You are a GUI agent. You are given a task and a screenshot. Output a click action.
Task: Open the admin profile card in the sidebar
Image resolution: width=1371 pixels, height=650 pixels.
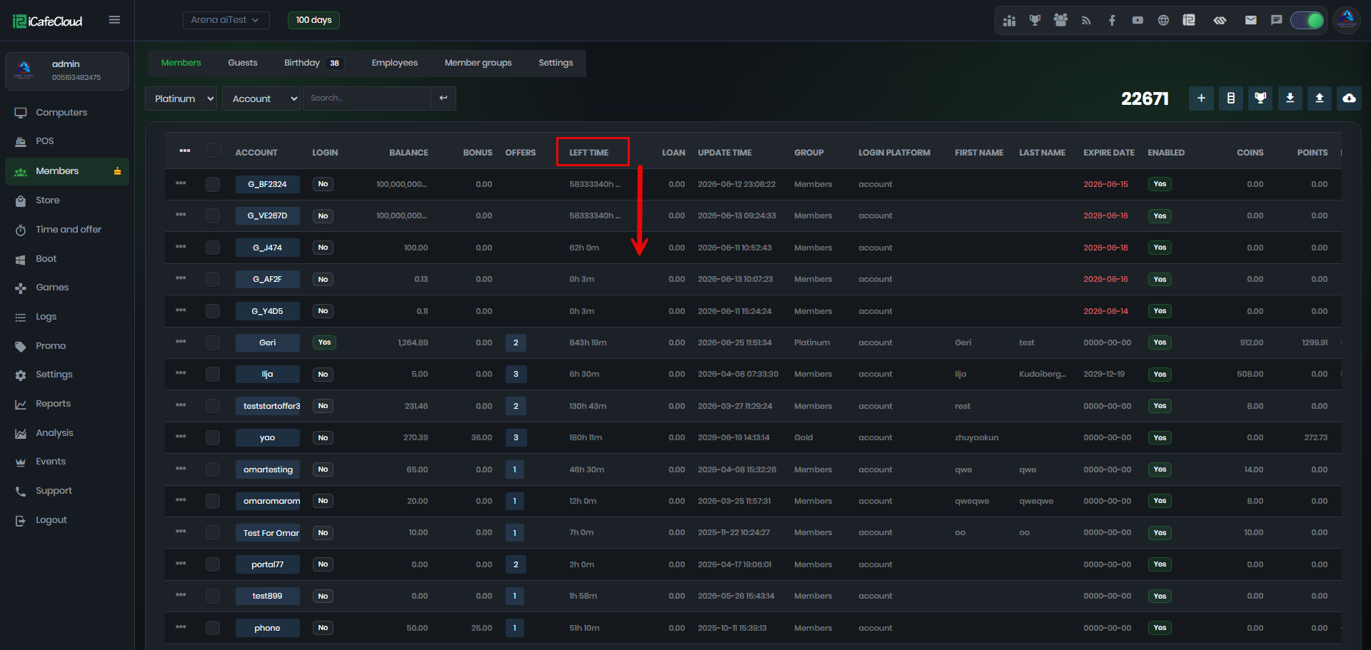pyautogui.click(x=67, y=71)
